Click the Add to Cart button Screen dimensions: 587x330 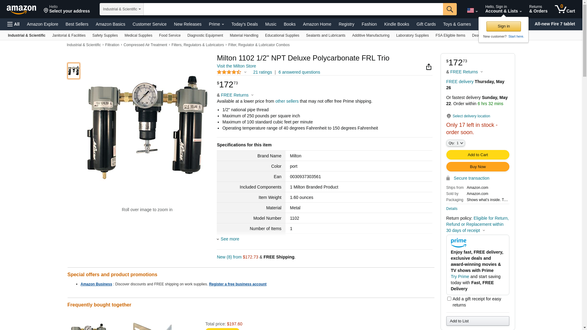click(478, 155)
